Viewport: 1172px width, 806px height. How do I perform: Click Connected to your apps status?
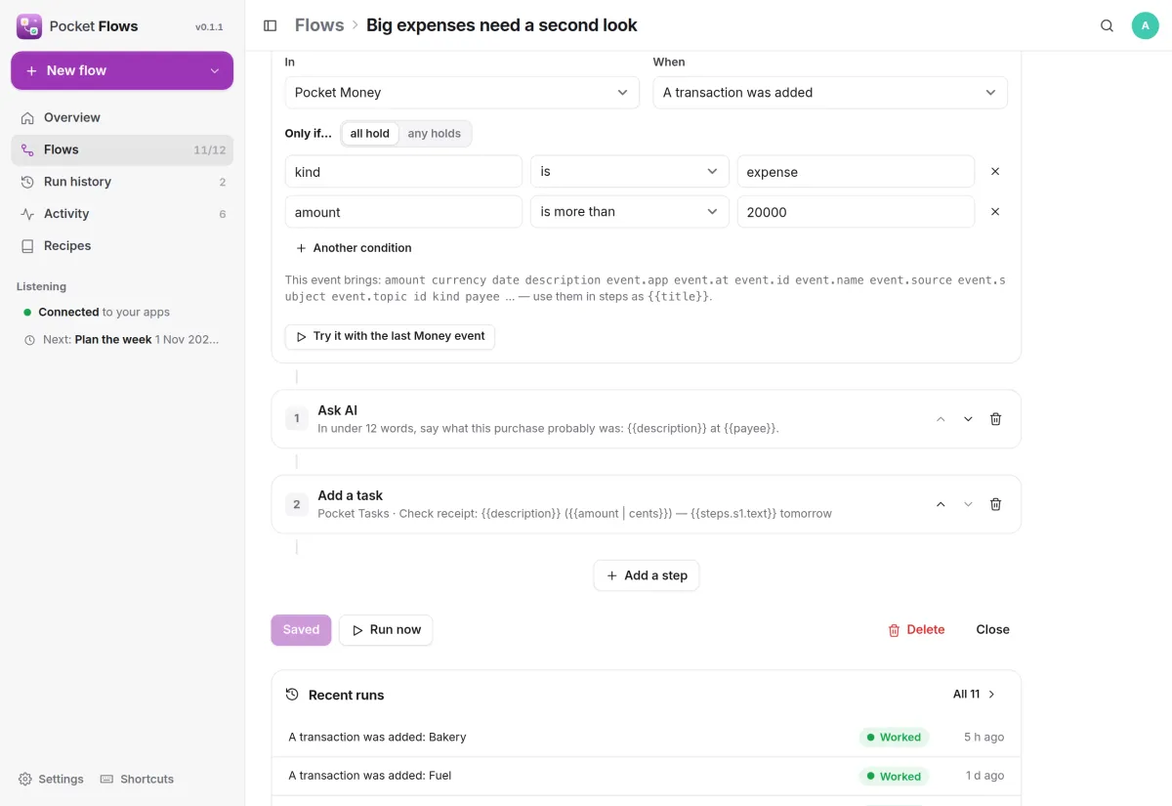pyautogui.click(x=97, y=313)
